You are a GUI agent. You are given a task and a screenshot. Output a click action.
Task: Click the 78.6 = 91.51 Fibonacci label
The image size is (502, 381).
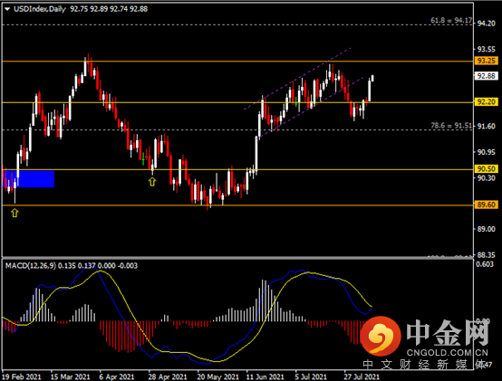[451, 126]
